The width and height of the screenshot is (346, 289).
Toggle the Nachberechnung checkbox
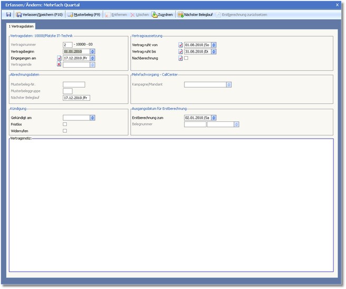(186, 58)
